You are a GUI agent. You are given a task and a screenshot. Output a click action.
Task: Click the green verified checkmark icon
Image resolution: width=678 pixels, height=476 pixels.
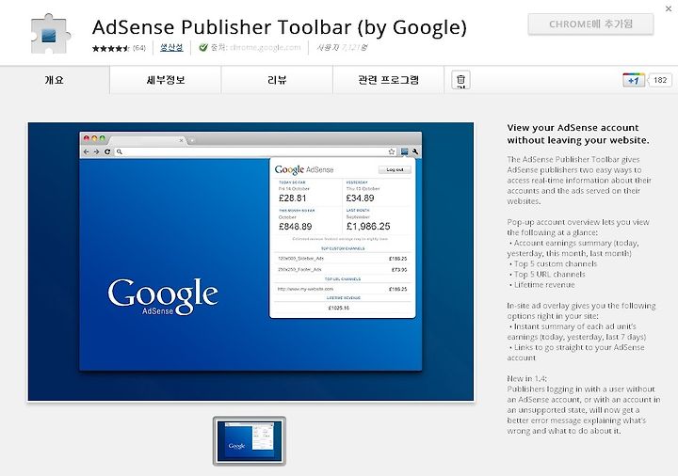click(203, 48)
